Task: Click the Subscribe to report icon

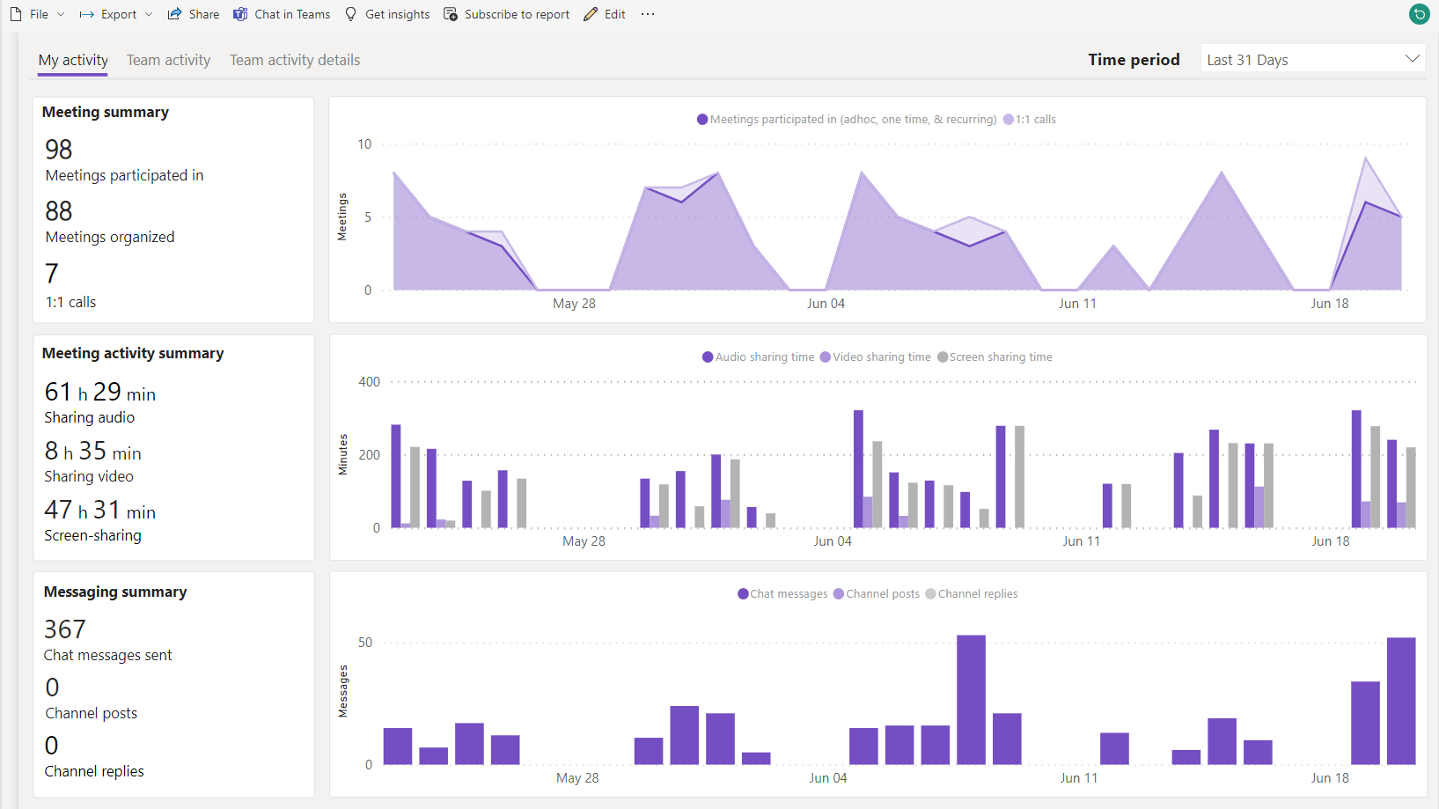Action: click(451, 14)
